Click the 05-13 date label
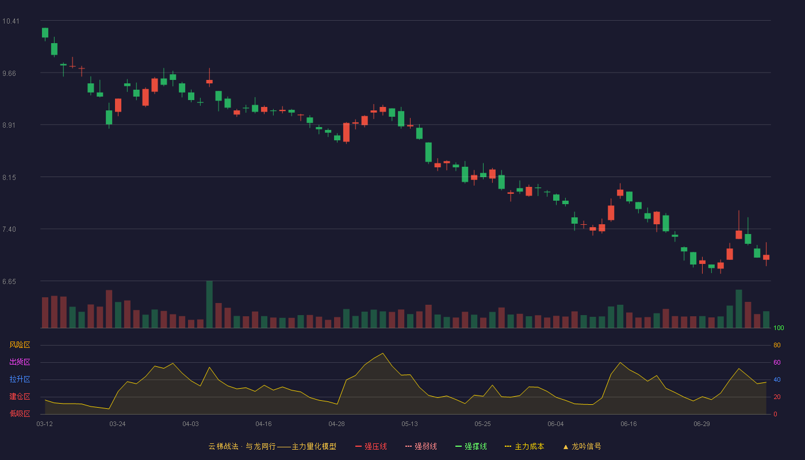Screen dimensions: 805x460 click(x=409, y=424)
